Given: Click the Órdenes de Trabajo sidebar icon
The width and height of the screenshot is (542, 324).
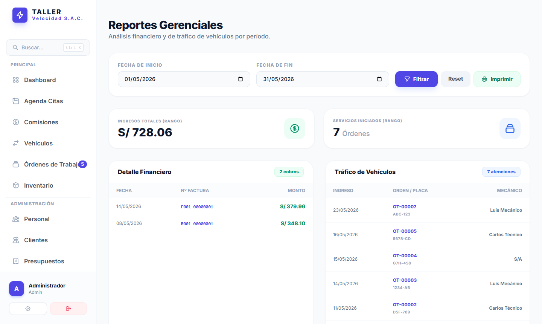Looking at the screenshot, I should click(x=16, y=164).
